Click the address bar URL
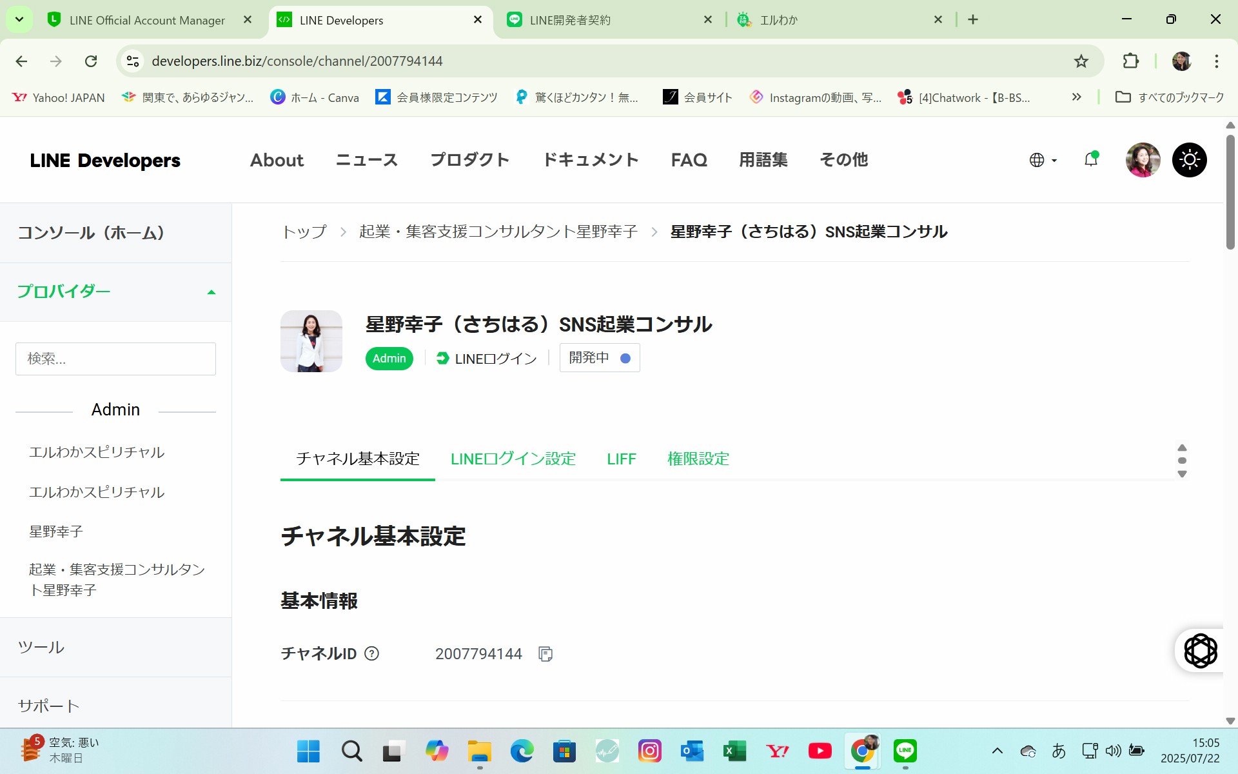This screenshot has width=1238, height=774. 297,61
